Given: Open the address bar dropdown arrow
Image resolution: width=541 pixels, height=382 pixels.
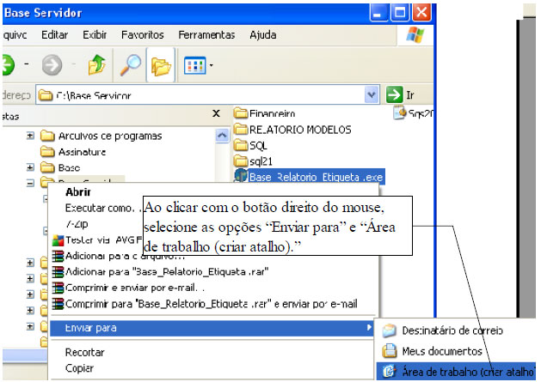Looking at the screenshot, I should [372, 94].
